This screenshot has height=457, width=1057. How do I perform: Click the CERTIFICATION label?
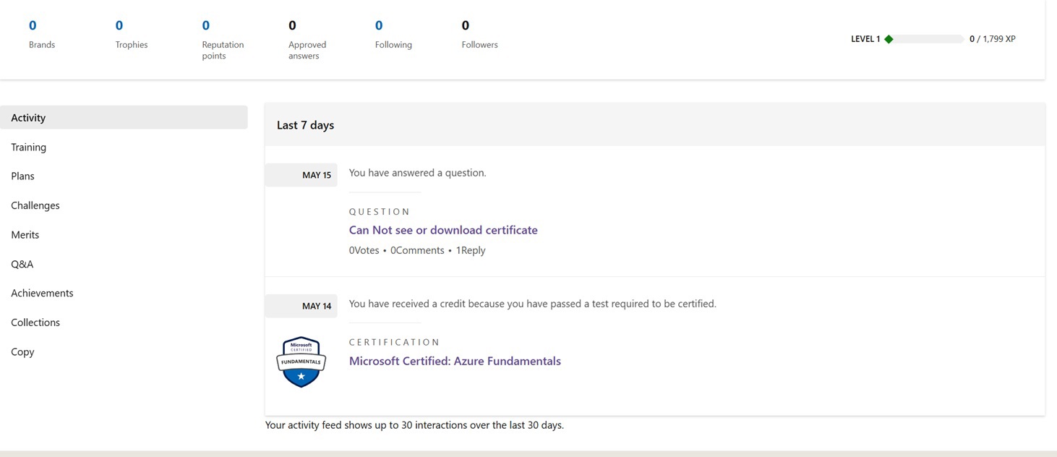click(395, 342)
